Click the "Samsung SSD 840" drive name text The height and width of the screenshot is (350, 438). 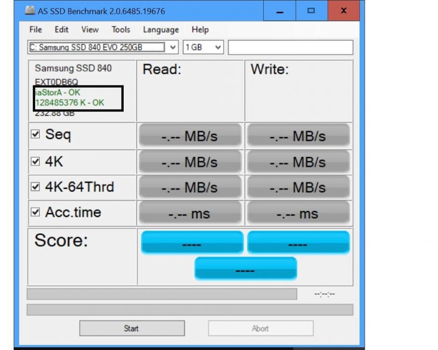pyautogui.click(x=73, y=68)
